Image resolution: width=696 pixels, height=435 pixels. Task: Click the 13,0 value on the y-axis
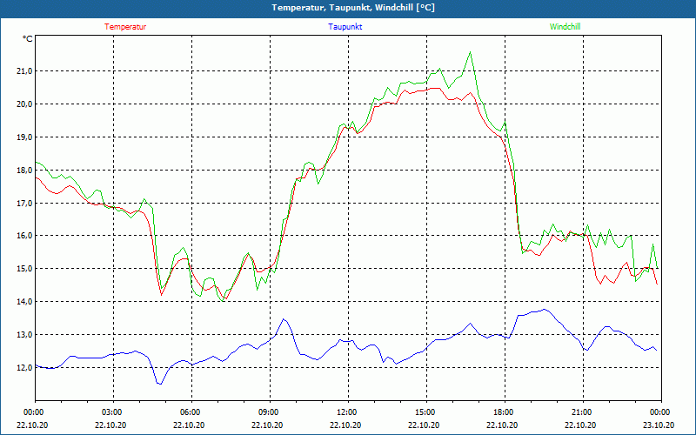[x=25, y=334]
